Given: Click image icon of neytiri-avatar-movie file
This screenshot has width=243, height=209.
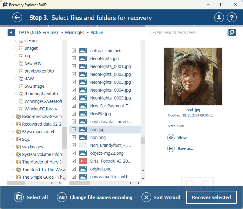Looking at the screenshot, I should pyautogui.click(x=83, y=122).
